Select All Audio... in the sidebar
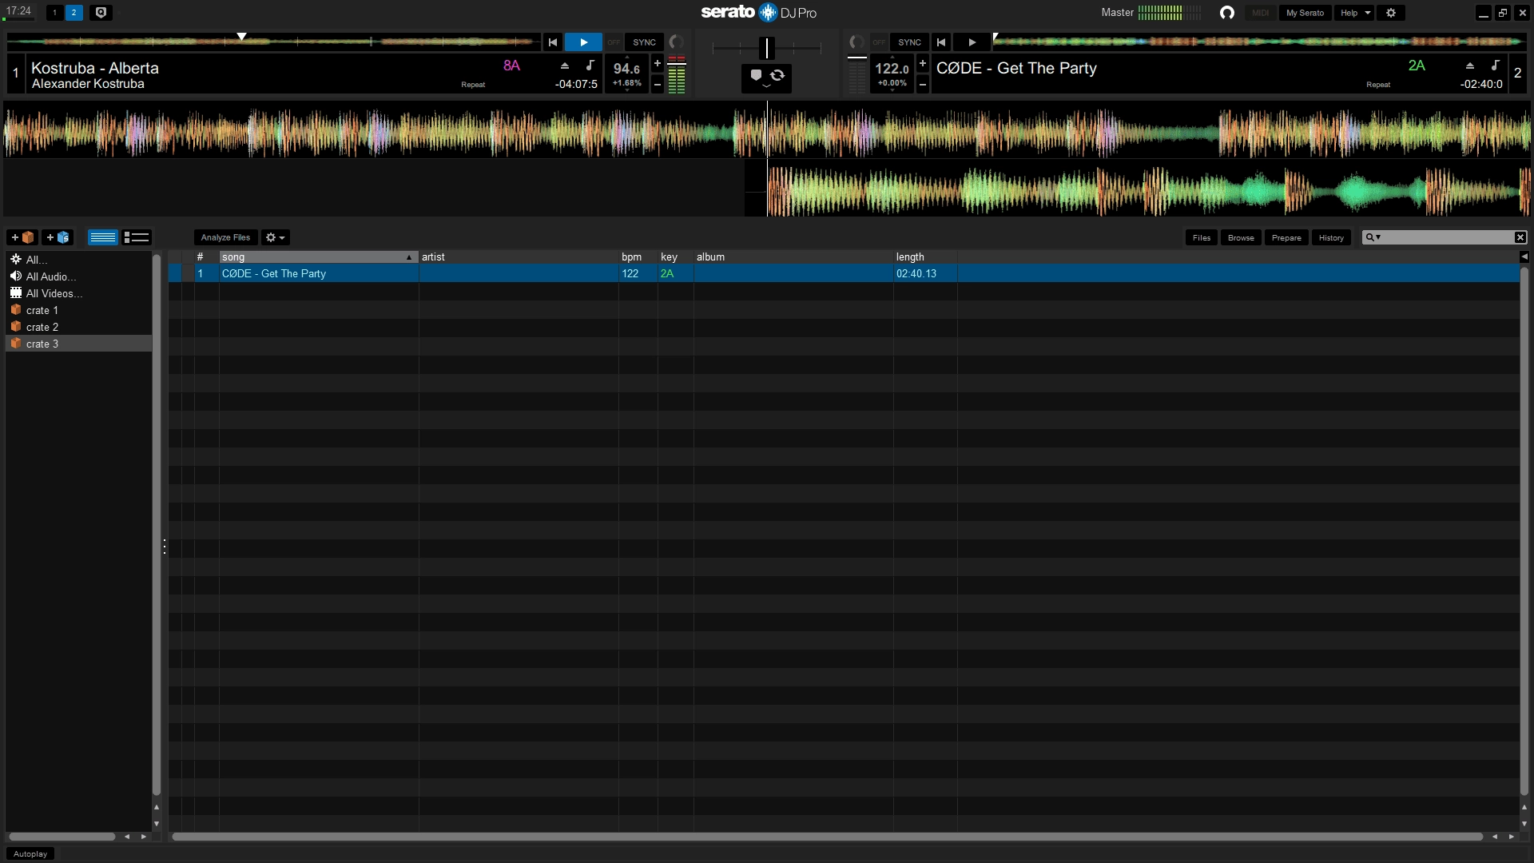Image resolution: width=1534 pixels, height=863 pixels. click(x=78, y=276)
